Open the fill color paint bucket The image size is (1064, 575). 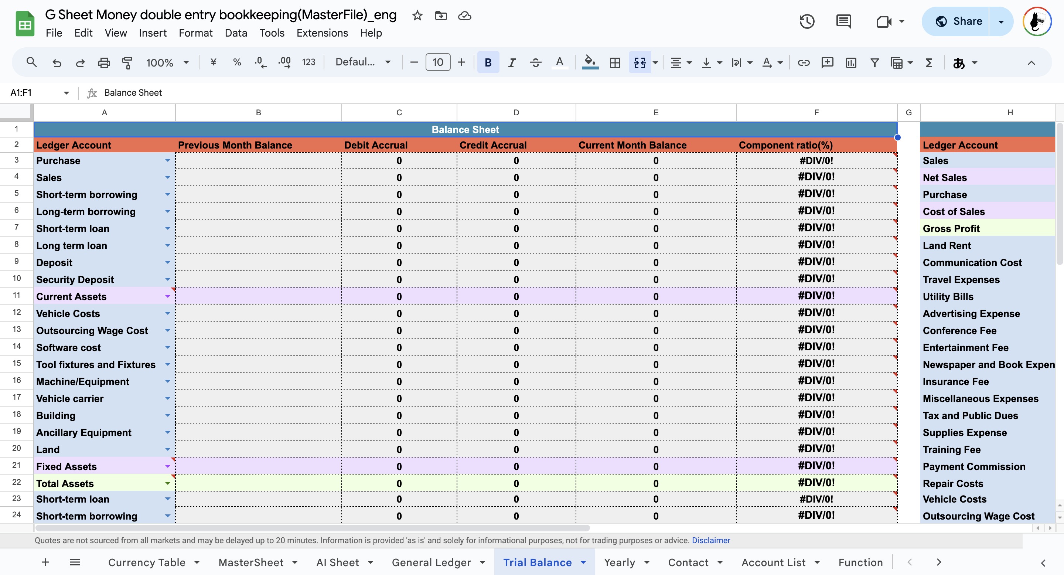click(590, 62)
